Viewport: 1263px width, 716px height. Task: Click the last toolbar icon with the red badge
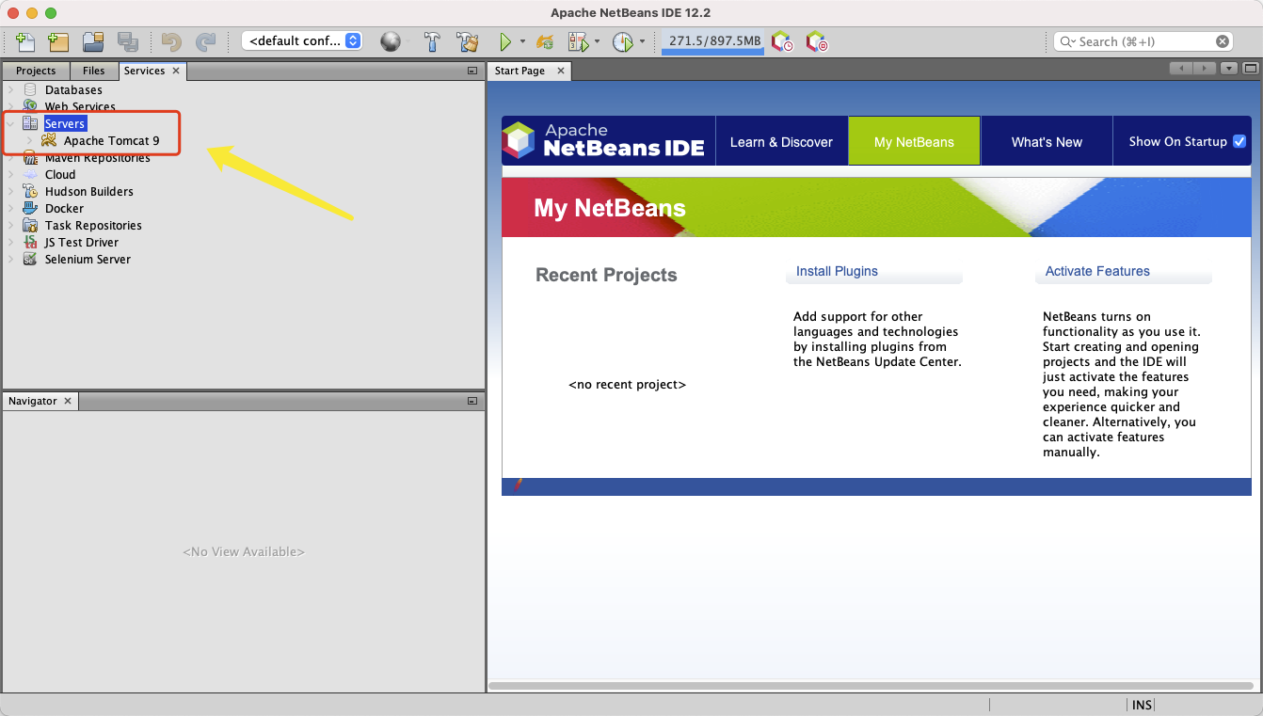816,41
